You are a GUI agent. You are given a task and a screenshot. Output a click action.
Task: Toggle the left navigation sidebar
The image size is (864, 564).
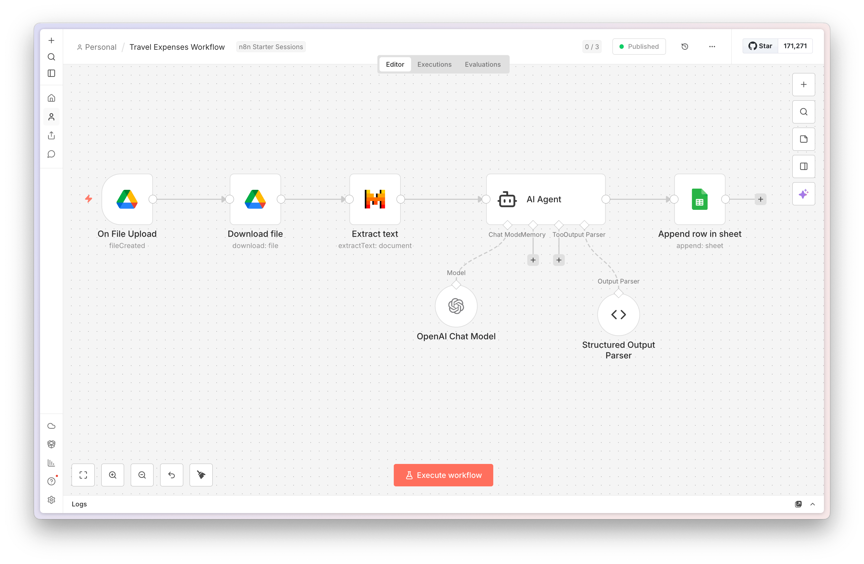point(51,73)
